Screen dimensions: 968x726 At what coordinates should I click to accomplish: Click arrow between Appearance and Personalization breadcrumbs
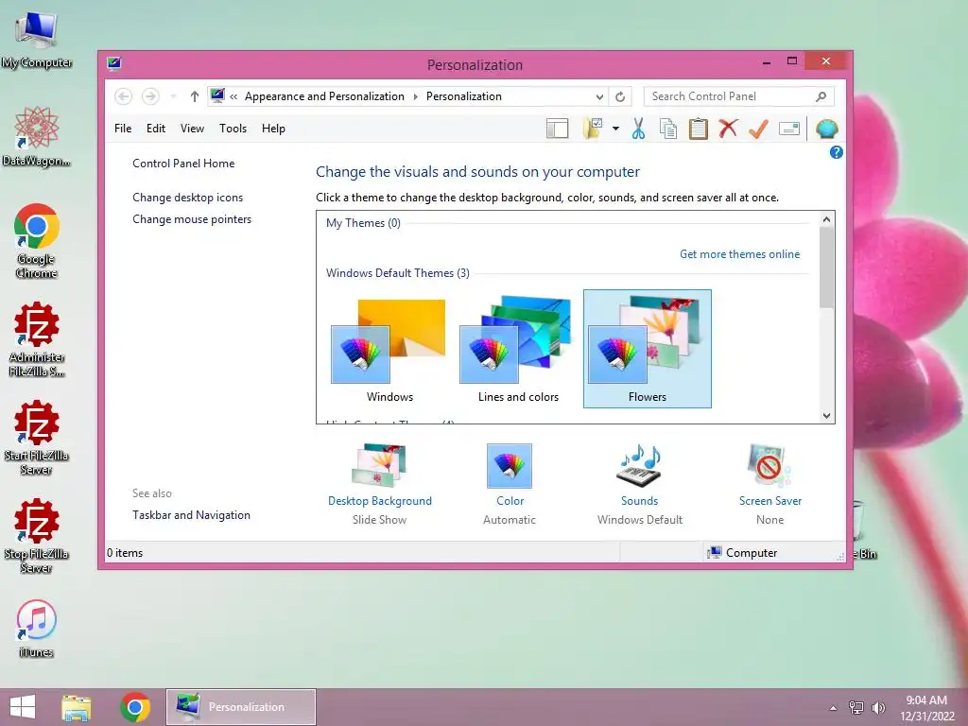416,97
